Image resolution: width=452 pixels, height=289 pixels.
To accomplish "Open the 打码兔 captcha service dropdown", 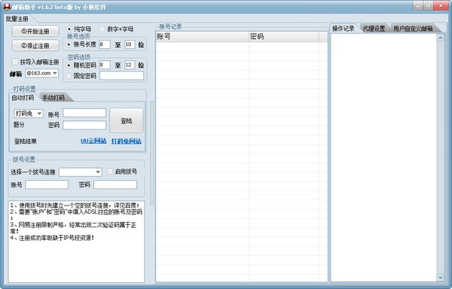I will (29, 114).
